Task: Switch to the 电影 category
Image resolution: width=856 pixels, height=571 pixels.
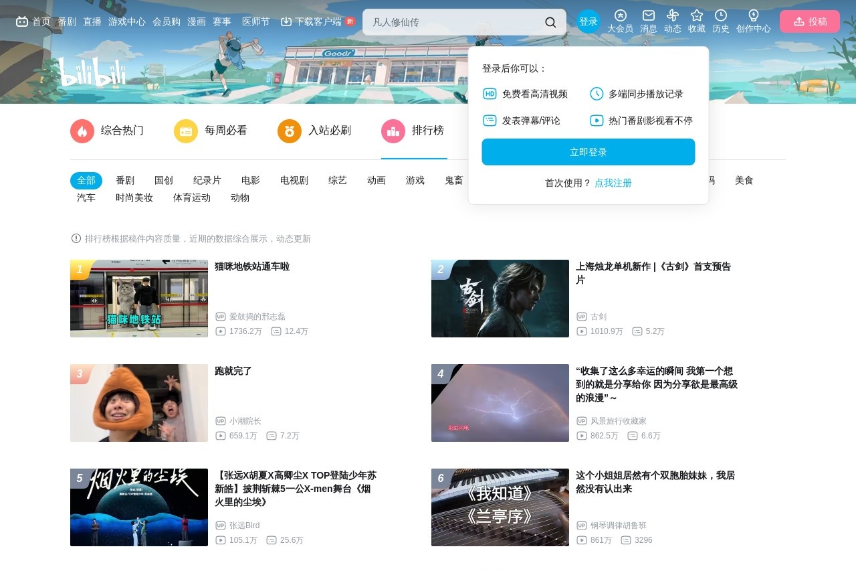Action: tap(249, 180)
